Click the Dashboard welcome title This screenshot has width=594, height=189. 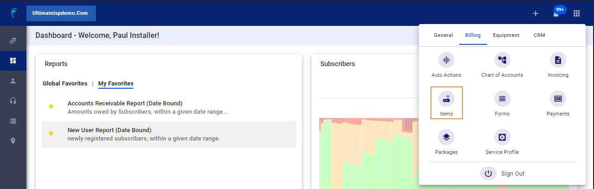coord(97,35)
